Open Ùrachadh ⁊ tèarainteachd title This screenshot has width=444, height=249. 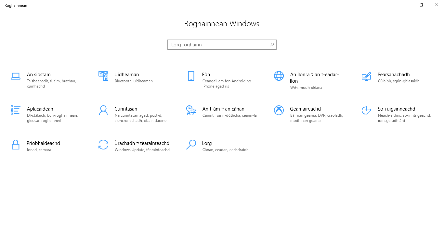(x=142, y=143)
